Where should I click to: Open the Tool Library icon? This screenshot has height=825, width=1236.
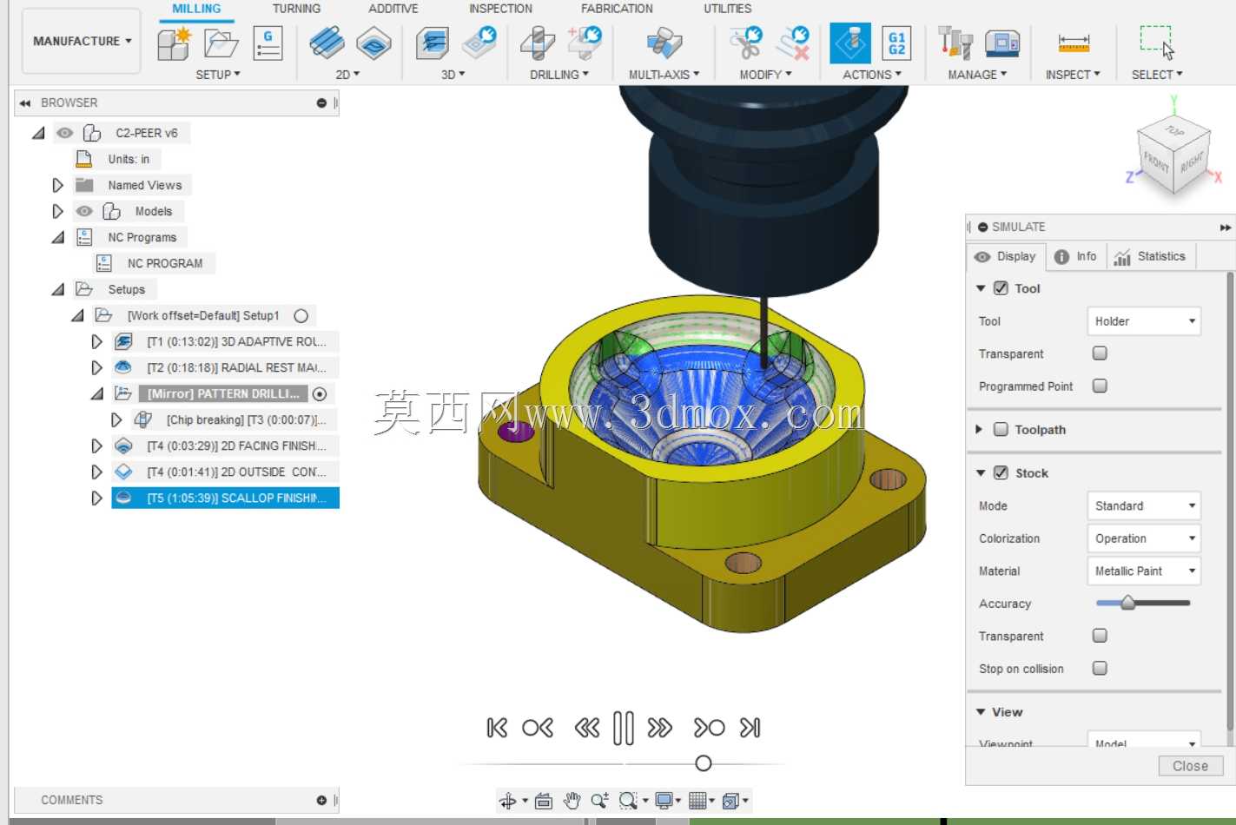click(x=955, y=43)
